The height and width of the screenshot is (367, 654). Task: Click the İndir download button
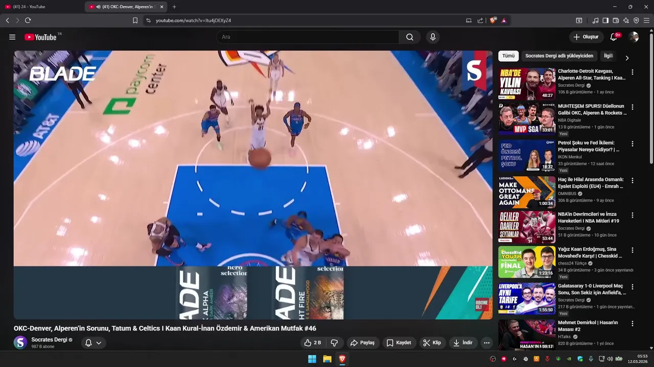pos(462,343)
